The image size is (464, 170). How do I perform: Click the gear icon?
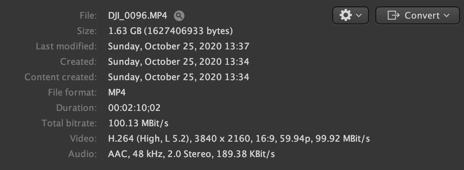point(345,15)
